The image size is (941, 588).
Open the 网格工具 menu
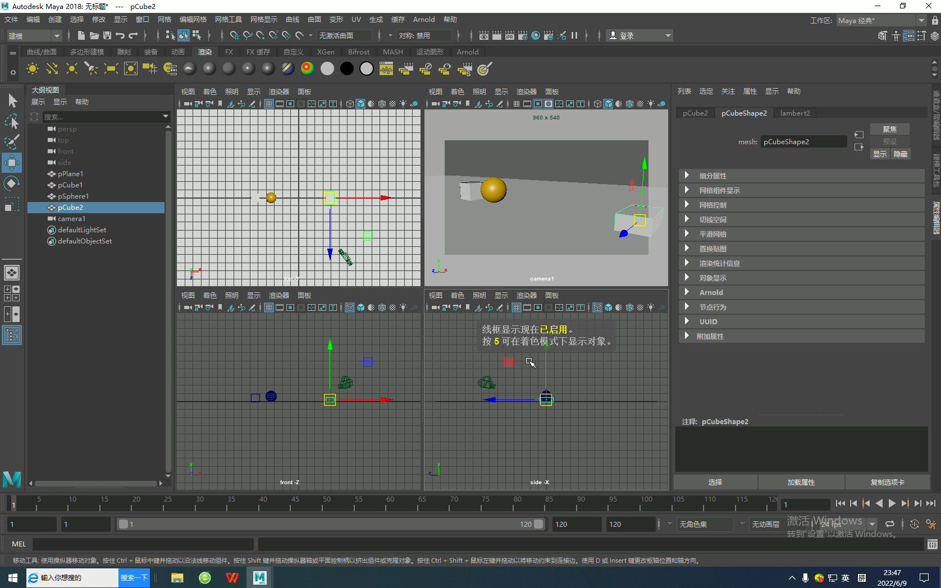[x=228, y=20]
